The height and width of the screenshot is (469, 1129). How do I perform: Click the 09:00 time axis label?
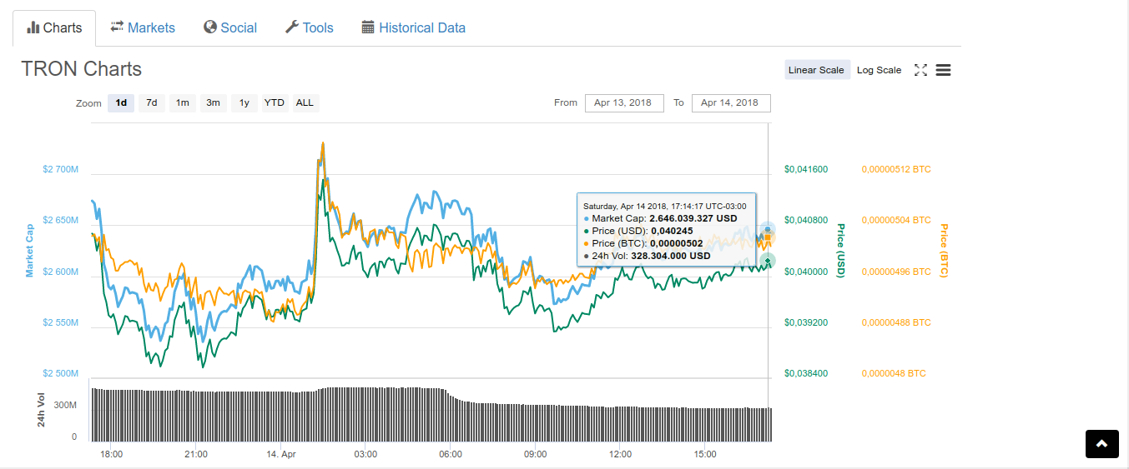pyautogui.click(x=536, y=455)
